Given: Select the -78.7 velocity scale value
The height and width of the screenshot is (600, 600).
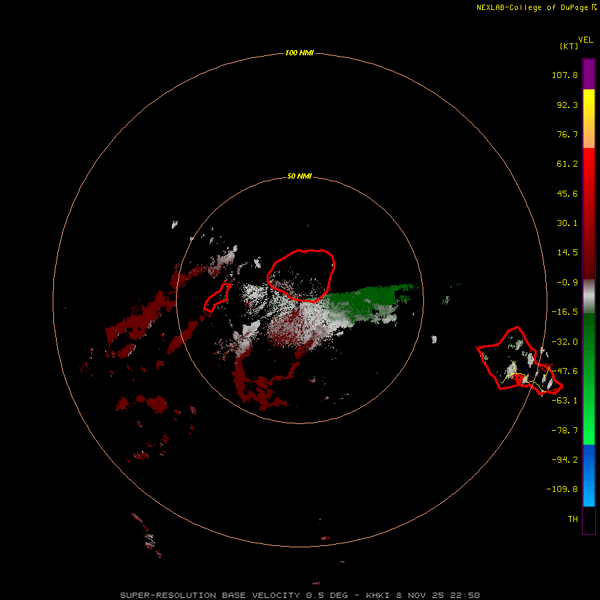Looking at the screenshot, I should (x=565, y=431).
